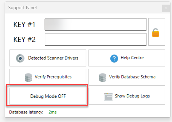Close the Support Panel window
The height and width of the screenshot is (122, 172).
pyautogui.click(x=166, y=8)
